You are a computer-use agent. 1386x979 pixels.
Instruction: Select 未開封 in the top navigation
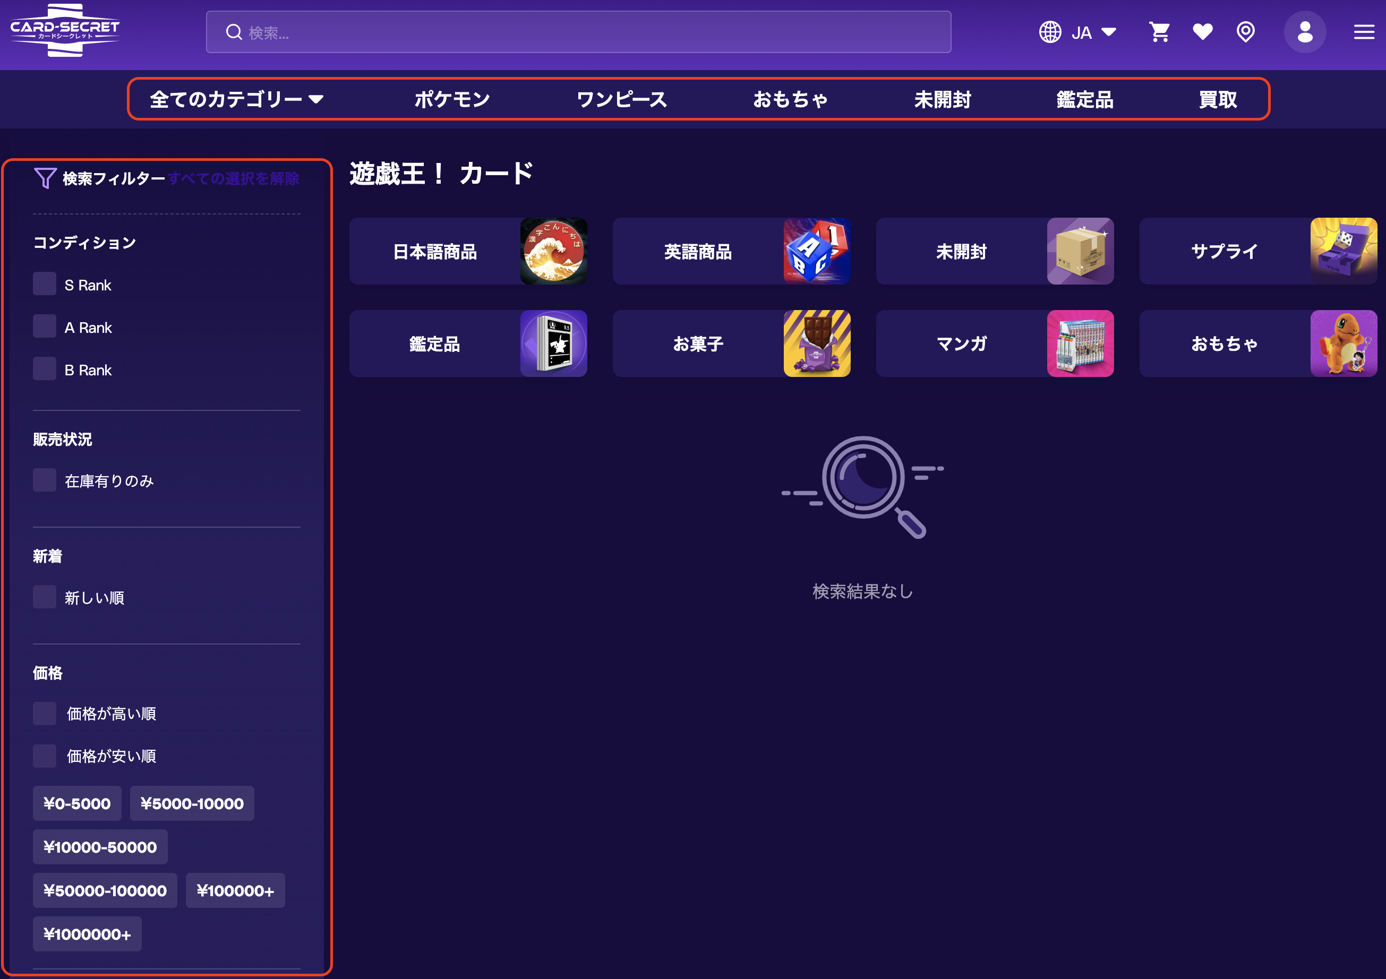click(942, 99)
